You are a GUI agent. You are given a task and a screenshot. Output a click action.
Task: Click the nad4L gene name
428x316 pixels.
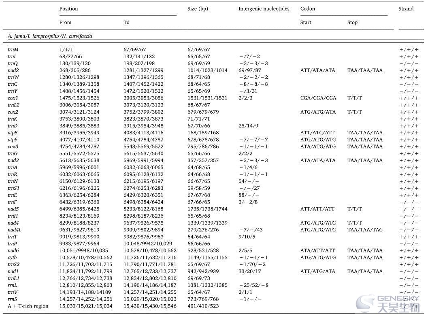(15, 230)
